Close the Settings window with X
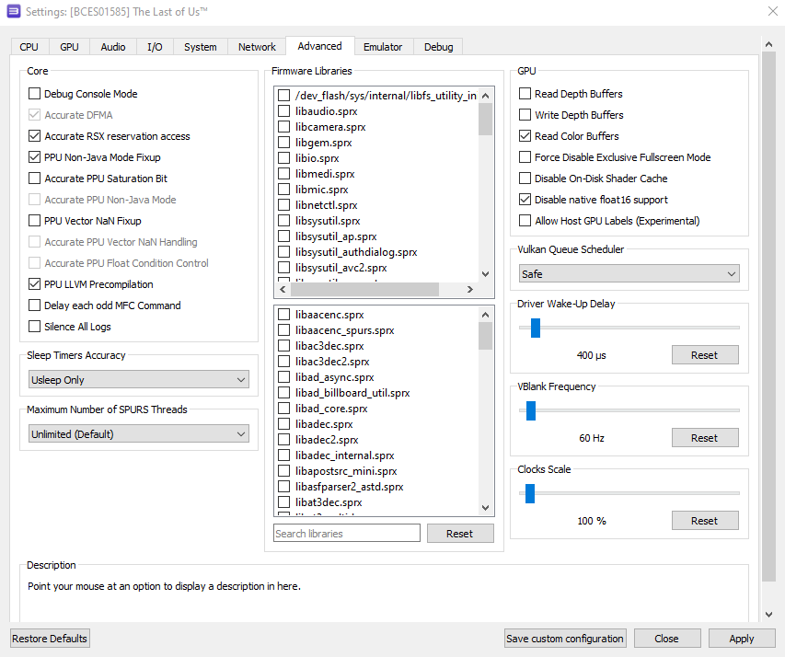The image size is (785, 657). (771, 11)
